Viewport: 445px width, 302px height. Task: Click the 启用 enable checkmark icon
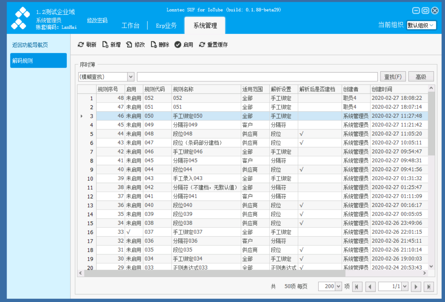[178, 44]
